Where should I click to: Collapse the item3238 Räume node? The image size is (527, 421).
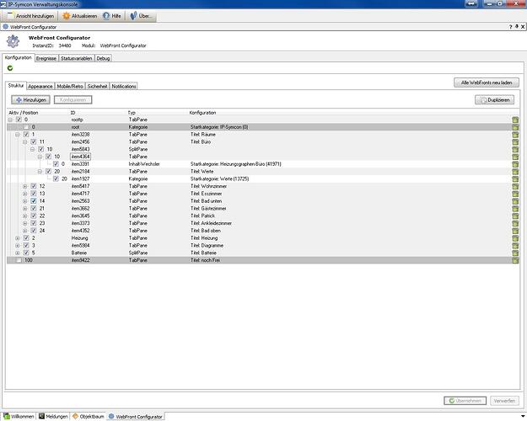click(x=18, y=134)
